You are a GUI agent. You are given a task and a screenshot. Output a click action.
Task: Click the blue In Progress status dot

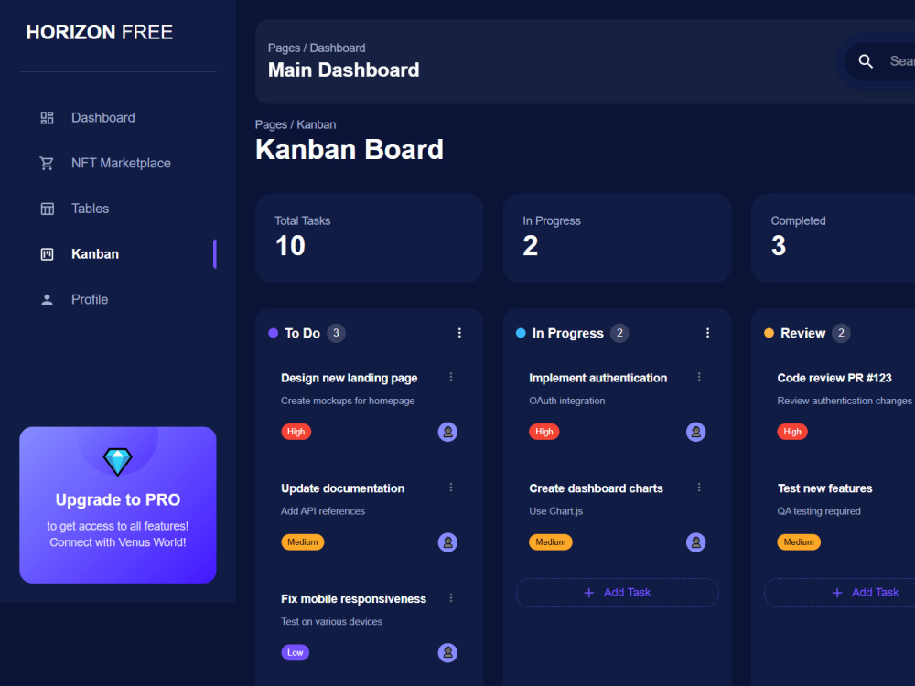(521, 333)
